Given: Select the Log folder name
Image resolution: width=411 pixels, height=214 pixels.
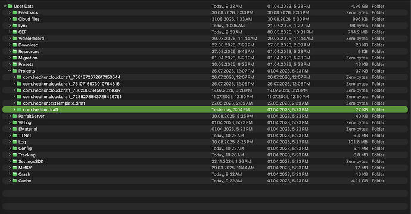Looking at the screenshot, I should point(22,142).
